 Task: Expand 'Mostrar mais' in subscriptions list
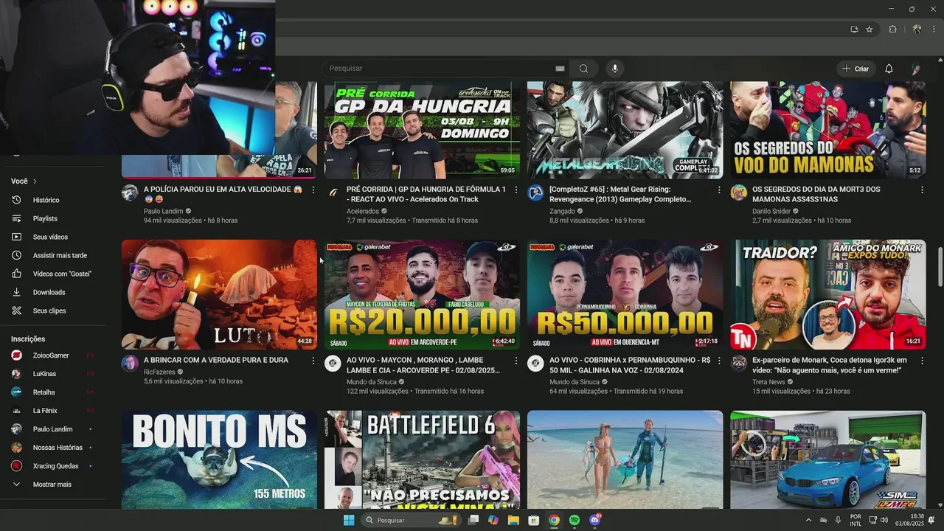point(53,485)
